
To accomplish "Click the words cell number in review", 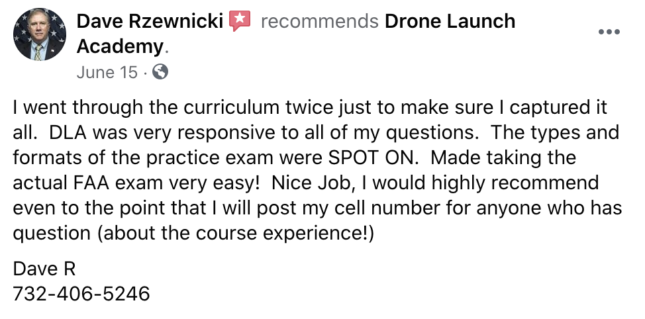I will (381, 208).
